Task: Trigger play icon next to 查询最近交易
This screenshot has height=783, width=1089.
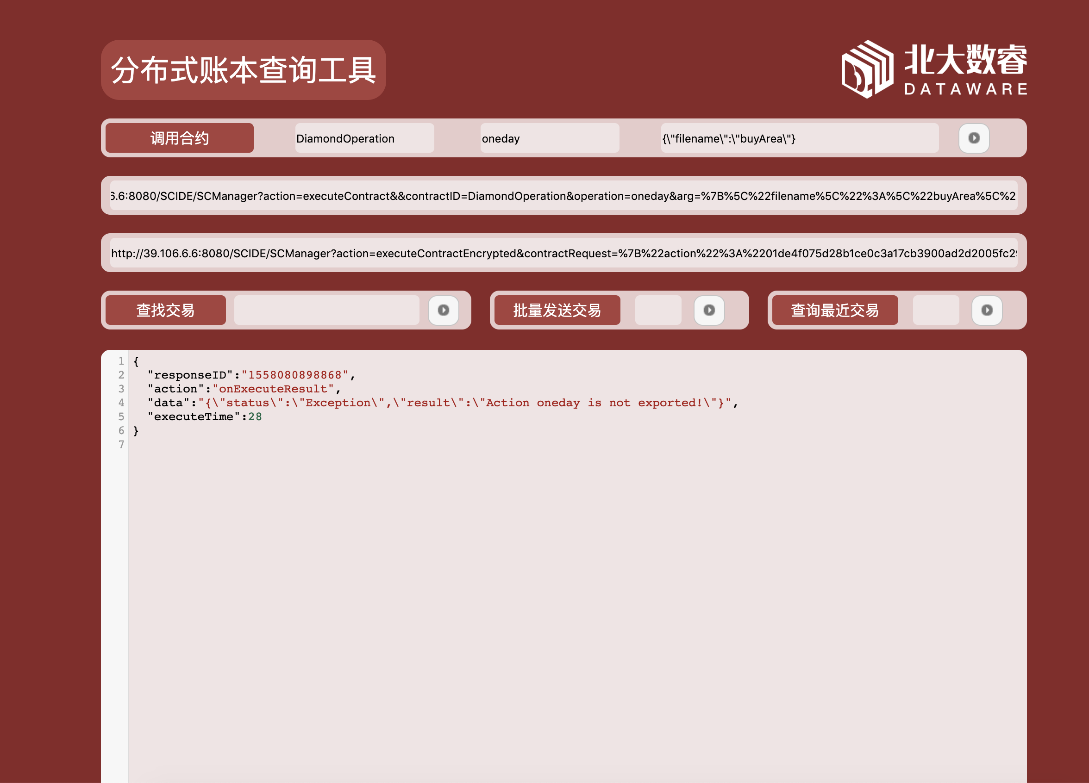Action: click(x=986, y=310)
